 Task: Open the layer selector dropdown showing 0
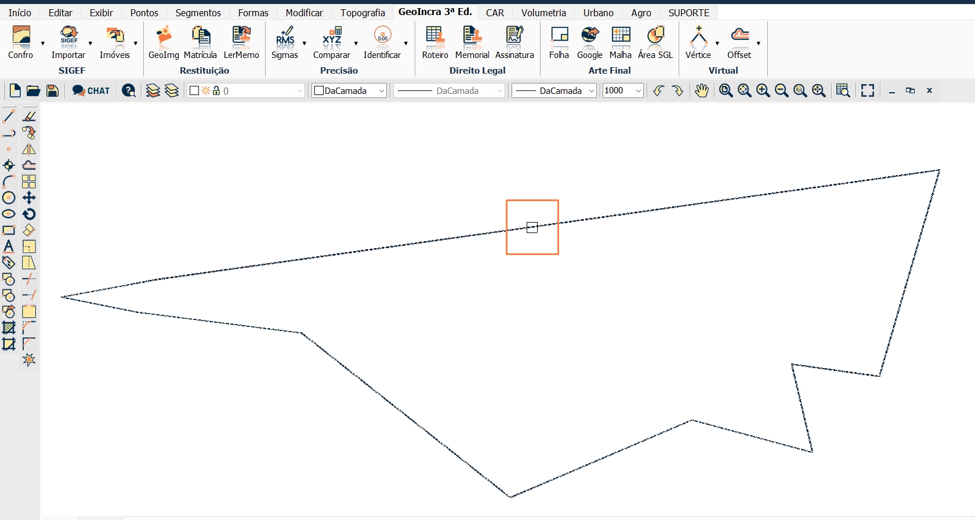pyautogui.click(x=246, y=90)
